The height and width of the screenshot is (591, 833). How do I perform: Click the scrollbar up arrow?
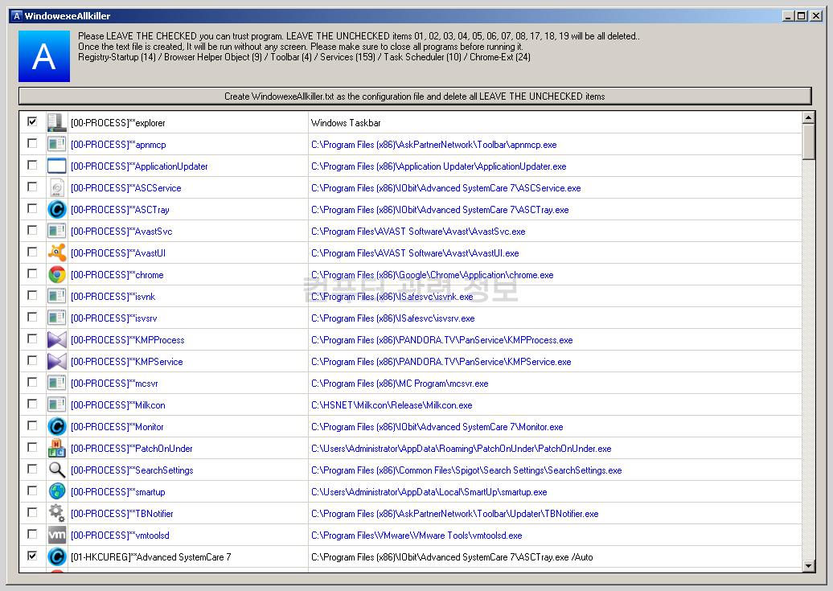coord(809,117)
